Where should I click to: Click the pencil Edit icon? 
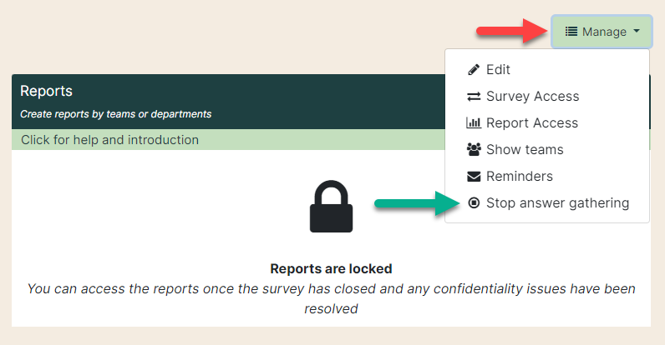(x=474, y=69)
